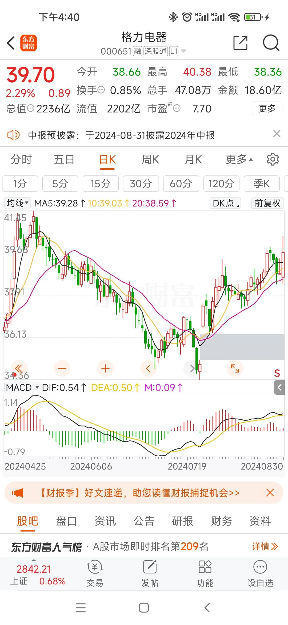Tap the 换手 info icon
288x625 pixels.
[101, 90]
